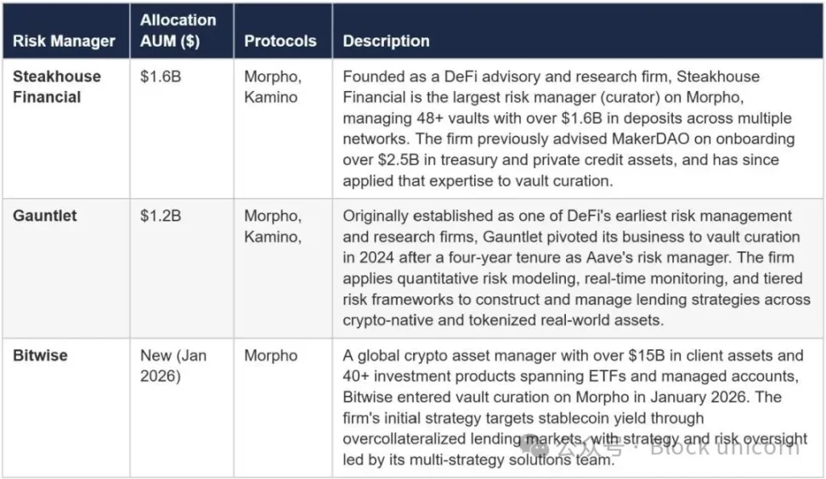Select the Bitwise name cell
This screenshot has width=826, height=479.
tap(39, 355)
